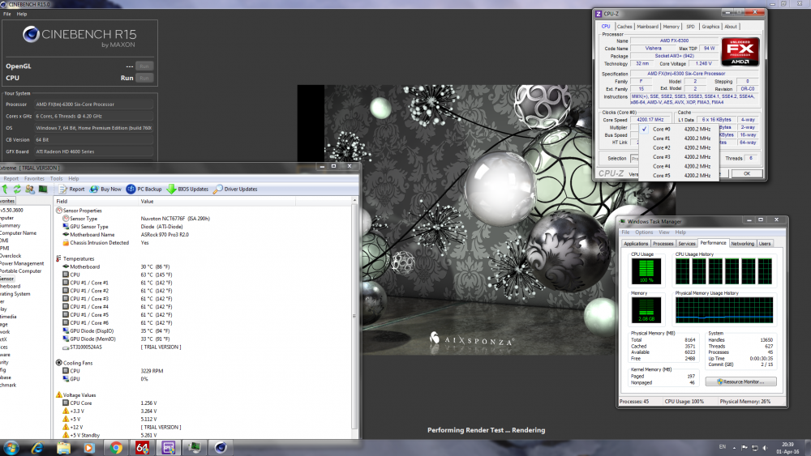Click Run button next to CPU in Cinebench
This screenshot has height=456, width=811.
coord(144,78)
